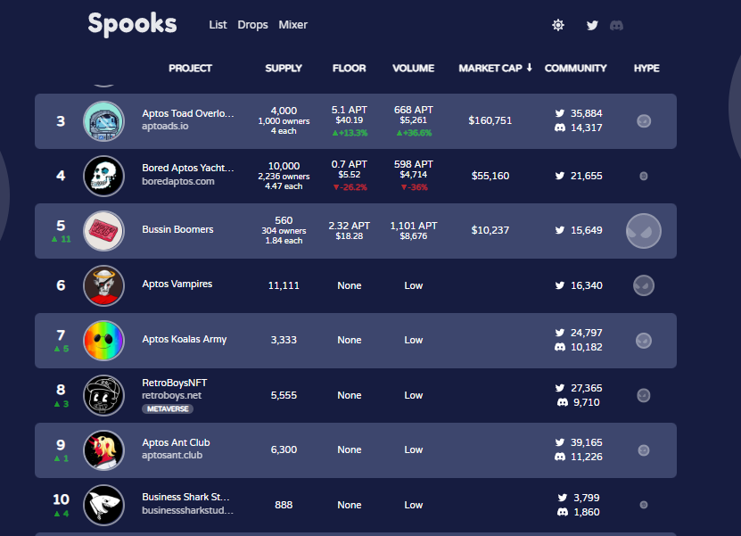The image size is (741, 536).
Task: Click the hype bubble for Bussin Boomers
Action: coord(645,230)
